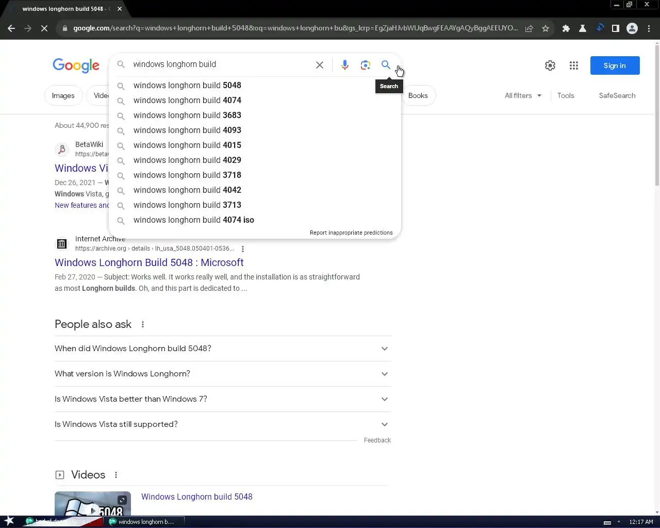
Task: Expand 'Is Windows Vista better than Windows 7?'
Action: [223, 399]
